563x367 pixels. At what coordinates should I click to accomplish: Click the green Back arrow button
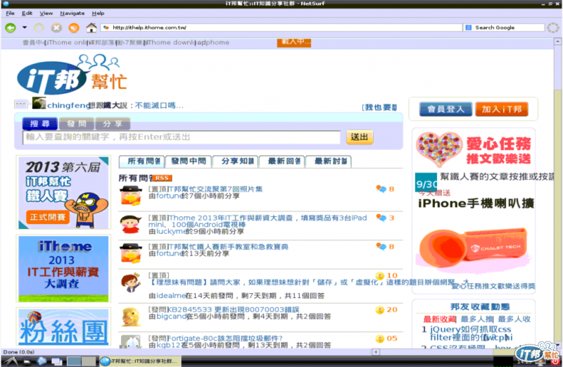point(11,27)
